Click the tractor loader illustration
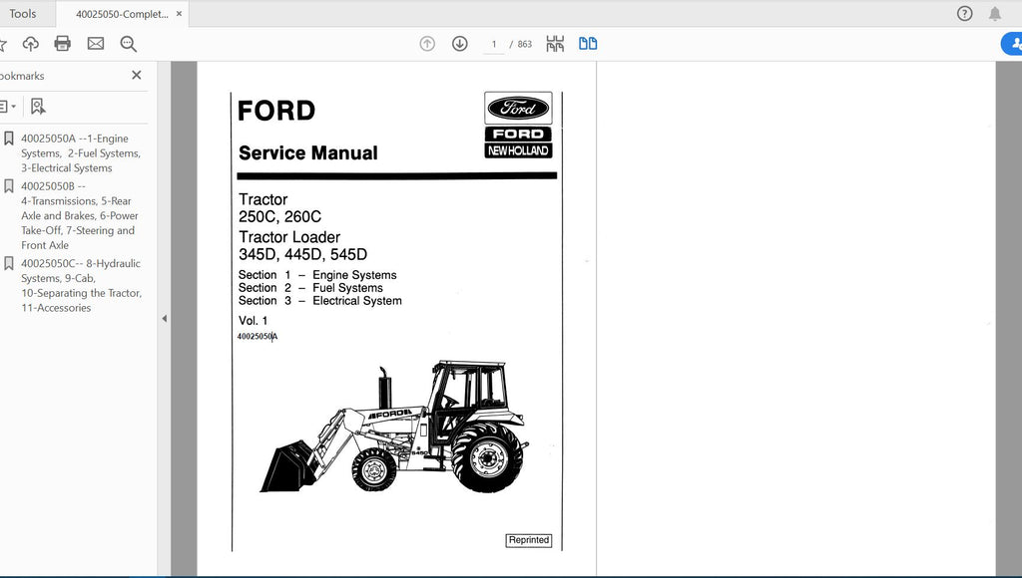This screenshot has width=1022, height=578. click(394, 427)
